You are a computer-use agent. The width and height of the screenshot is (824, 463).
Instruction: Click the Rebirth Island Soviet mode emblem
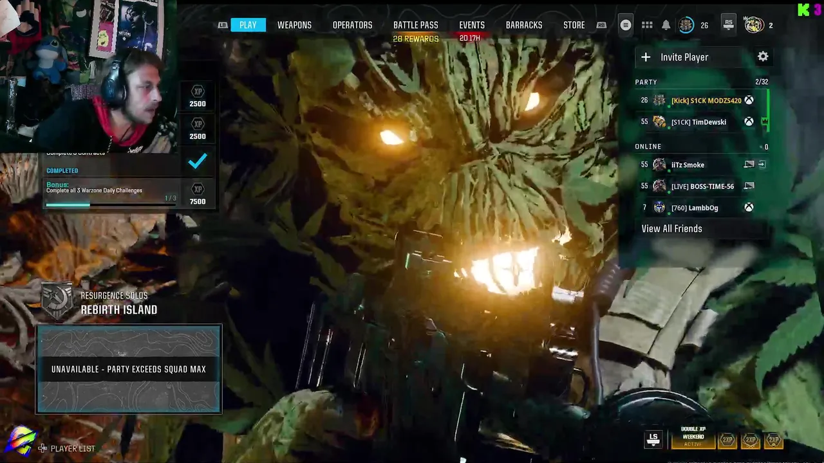point(57,300)
